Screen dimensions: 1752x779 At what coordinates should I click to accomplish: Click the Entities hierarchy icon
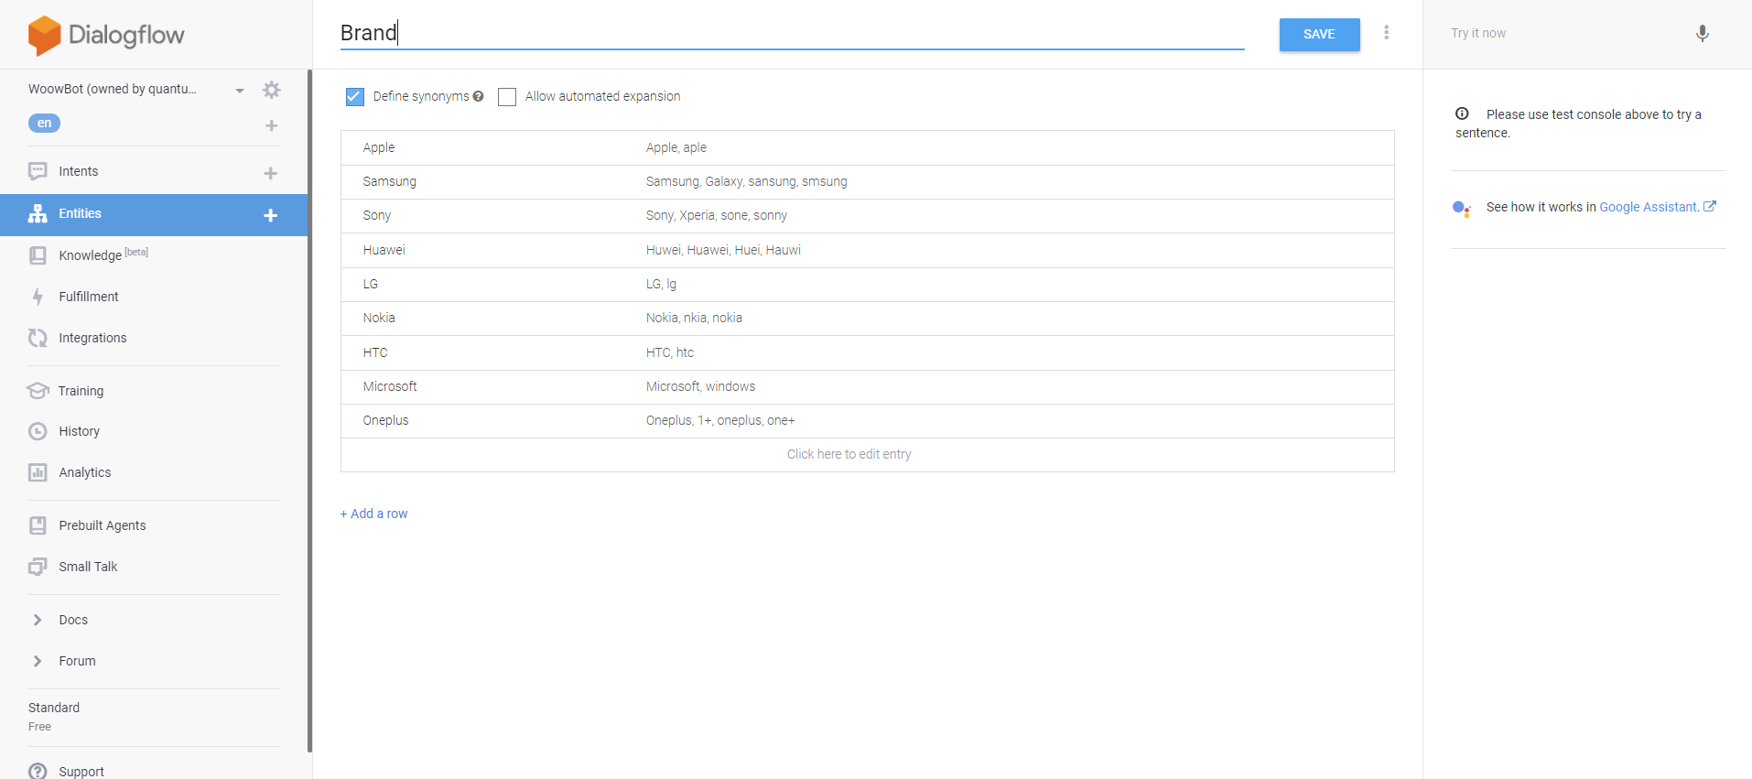click(x=38, y=213)
